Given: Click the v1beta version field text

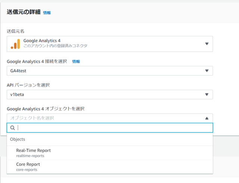Looking at the screenshot, I should click(x=17, y=94).
